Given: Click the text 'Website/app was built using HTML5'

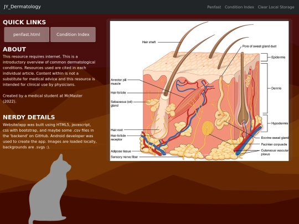Looking at the screenshot, I should [37, 125].
